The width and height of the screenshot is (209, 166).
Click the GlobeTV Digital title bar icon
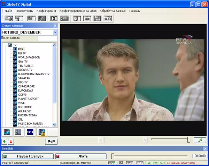(x=3, y=4)
